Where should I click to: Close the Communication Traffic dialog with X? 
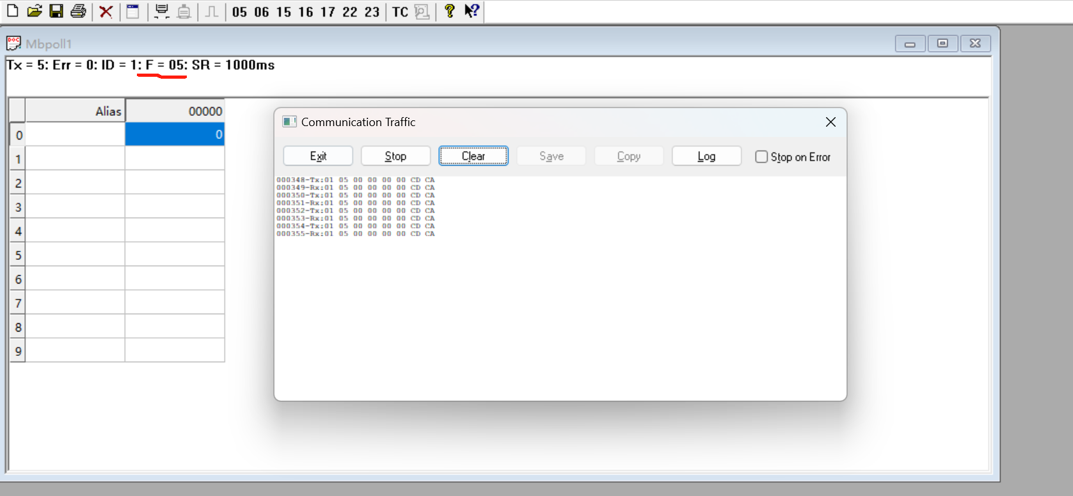[831, 122]
